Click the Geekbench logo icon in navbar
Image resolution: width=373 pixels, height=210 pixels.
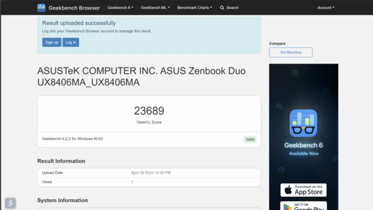click(41, 7)
